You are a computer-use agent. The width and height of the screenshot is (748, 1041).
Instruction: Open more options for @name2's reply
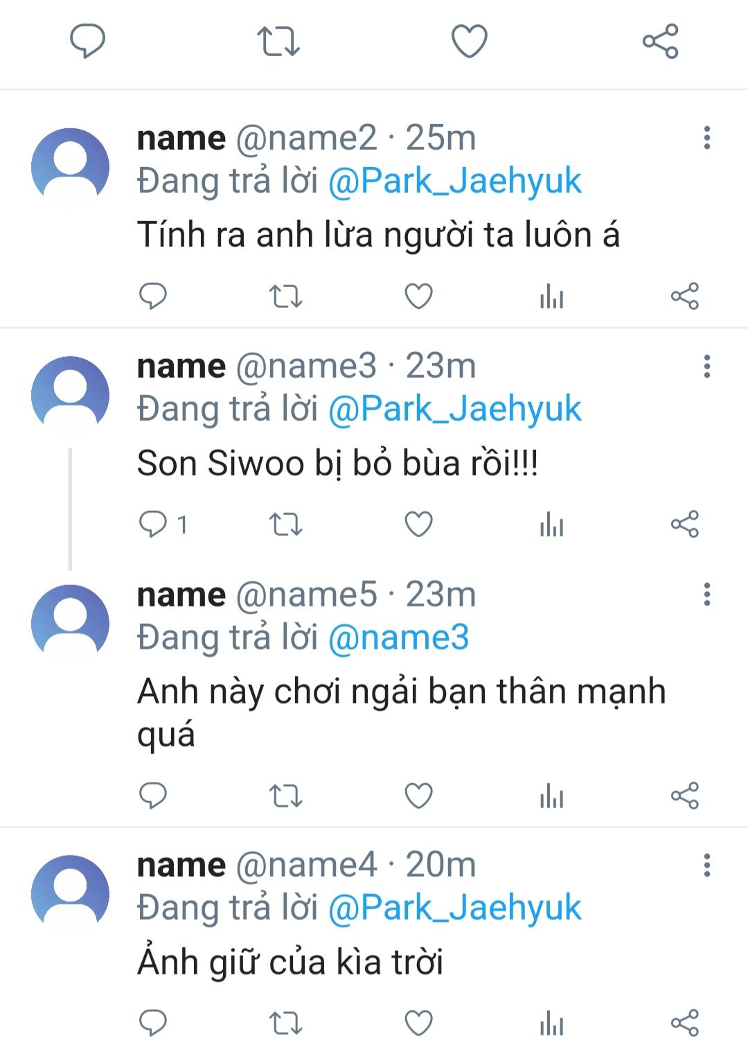[706, 138]
